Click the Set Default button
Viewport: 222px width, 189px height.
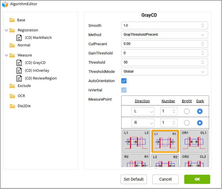134,179
